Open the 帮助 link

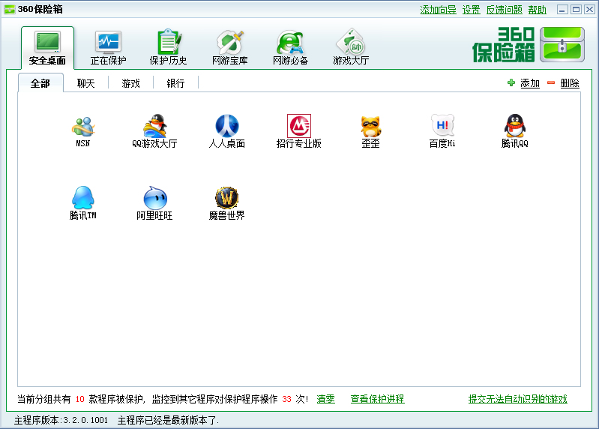click(537, 10)
